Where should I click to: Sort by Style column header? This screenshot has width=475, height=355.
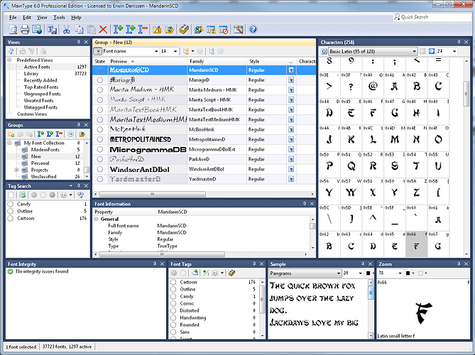click(266, 61)
